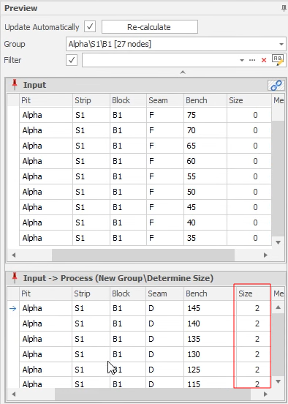Viewport: 288px width, 404px height.
Task: Click the Seam header in Process table
Action: pyautogui.click(x=165, y=293)
